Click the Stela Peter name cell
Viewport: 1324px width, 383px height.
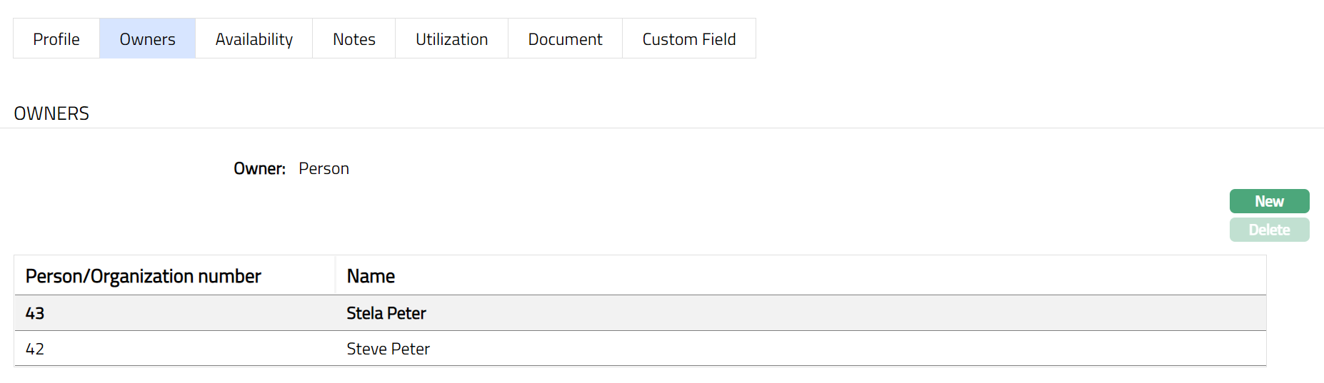coord(386,313)
